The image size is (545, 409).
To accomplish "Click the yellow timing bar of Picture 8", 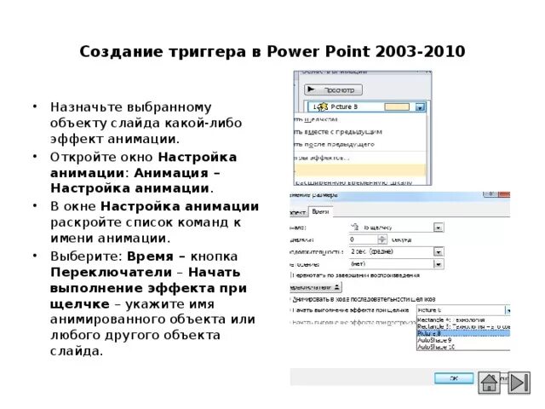I will tap(397, 107).
